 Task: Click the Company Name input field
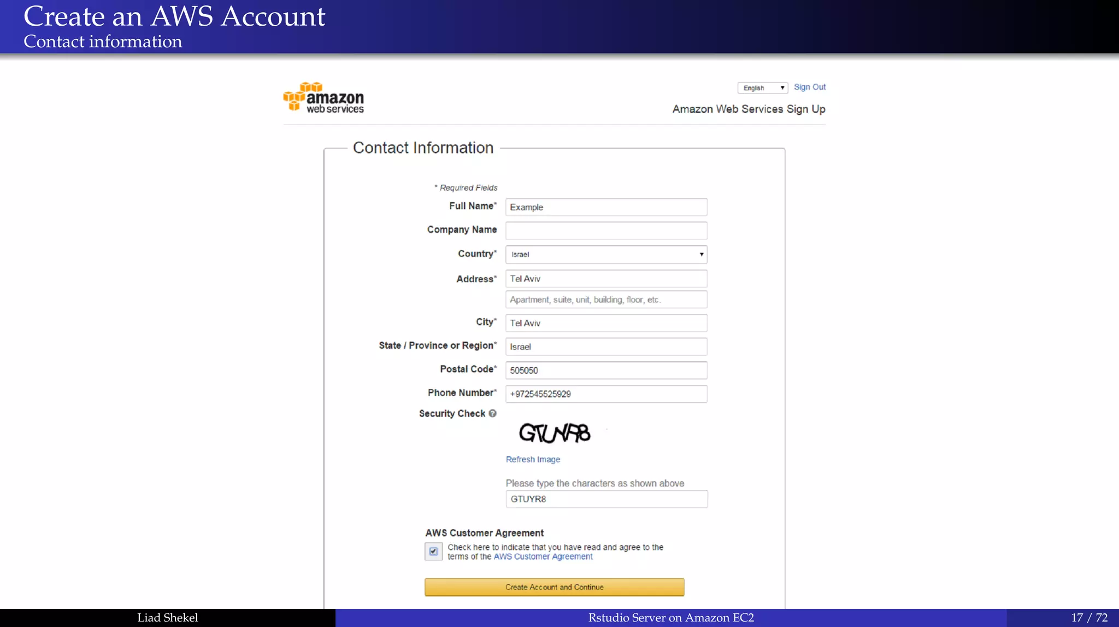(606, 231)
